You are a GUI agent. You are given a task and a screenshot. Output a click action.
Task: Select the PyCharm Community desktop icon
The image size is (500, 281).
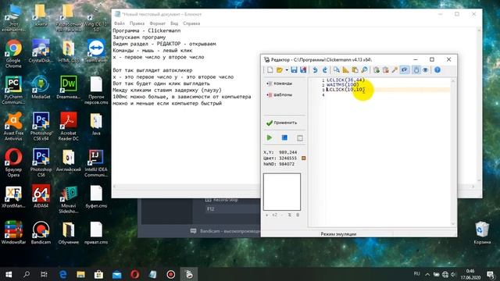13,91
